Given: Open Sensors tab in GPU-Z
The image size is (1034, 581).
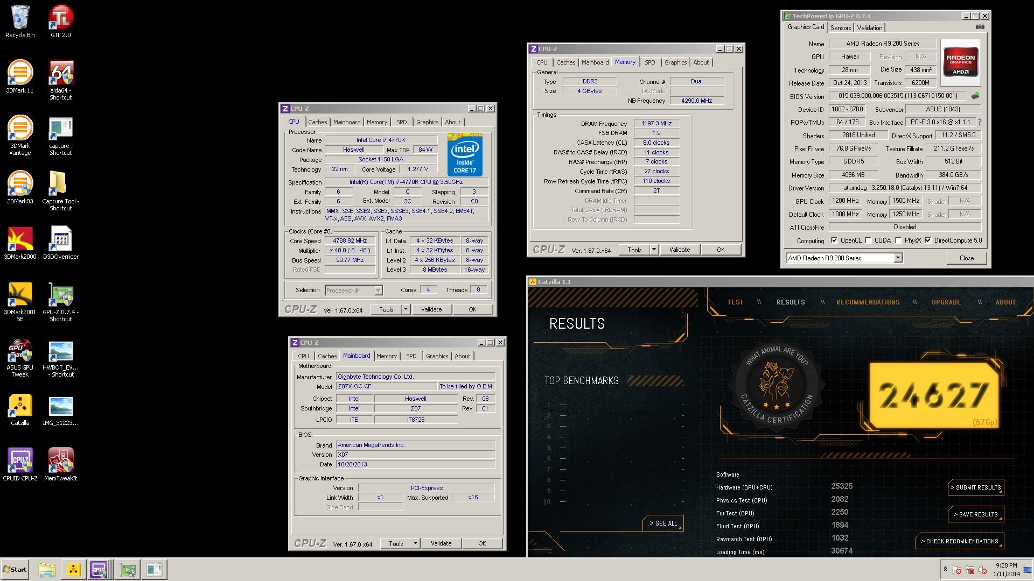Looking at the screenshot, I should point(840,28).
